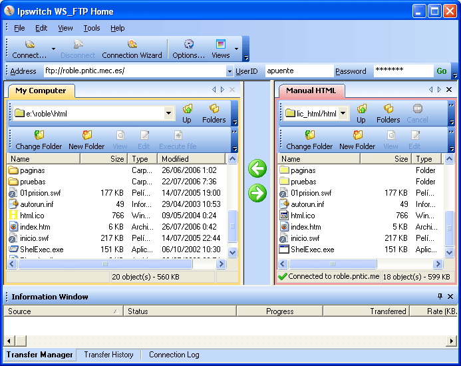Expand the local path e:\roble\html dropdown
This screenshot has height=366, width=461.
point(168,114)
